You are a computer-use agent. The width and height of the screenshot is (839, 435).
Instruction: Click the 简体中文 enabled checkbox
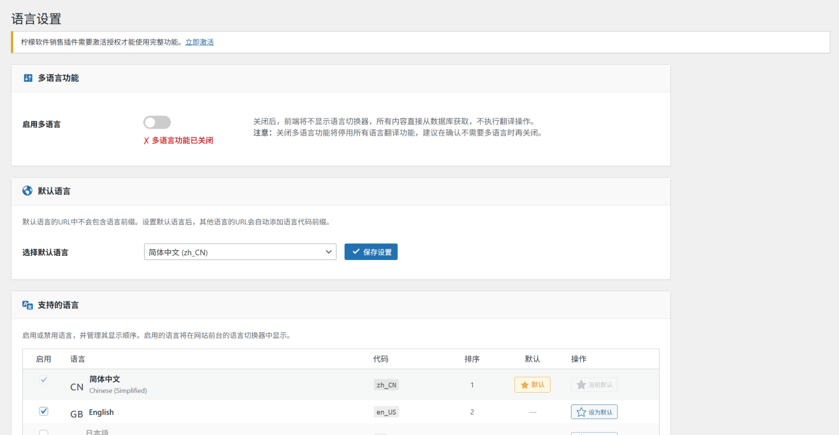pos(44,380)
